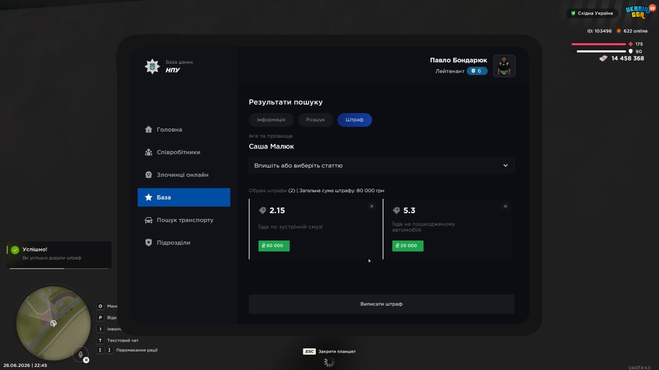Open Підрозділи section
This screenshot has height=370, width=659.
tap(184, 243)
